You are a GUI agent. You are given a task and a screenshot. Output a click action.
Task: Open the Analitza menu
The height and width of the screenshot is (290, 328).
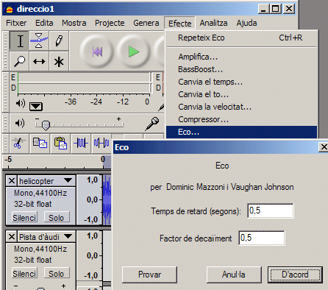pos(213,23)
